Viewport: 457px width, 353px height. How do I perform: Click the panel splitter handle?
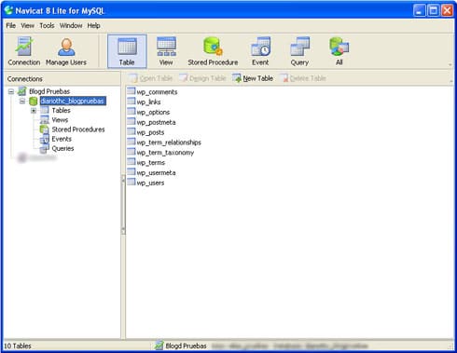tap(123, 205)
